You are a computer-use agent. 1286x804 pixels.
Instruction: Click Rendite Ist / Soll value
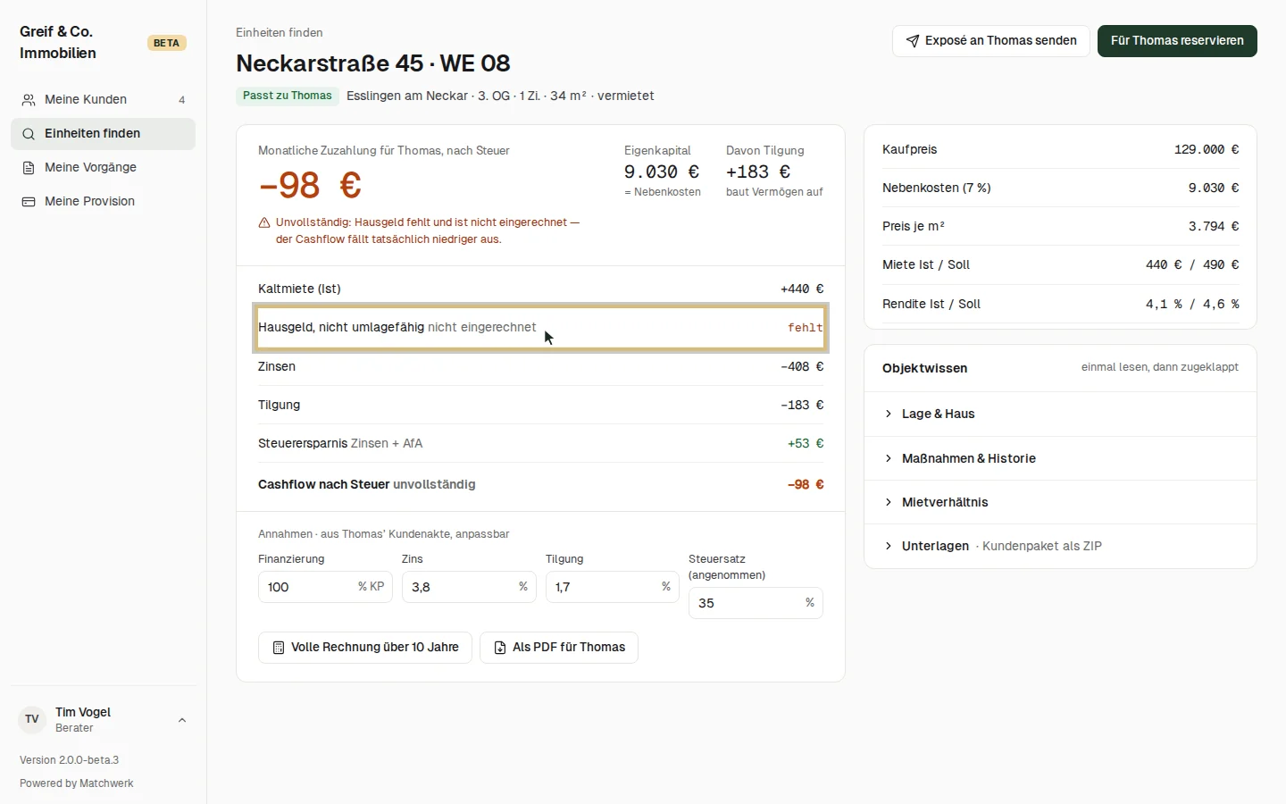click(1192, 304)
